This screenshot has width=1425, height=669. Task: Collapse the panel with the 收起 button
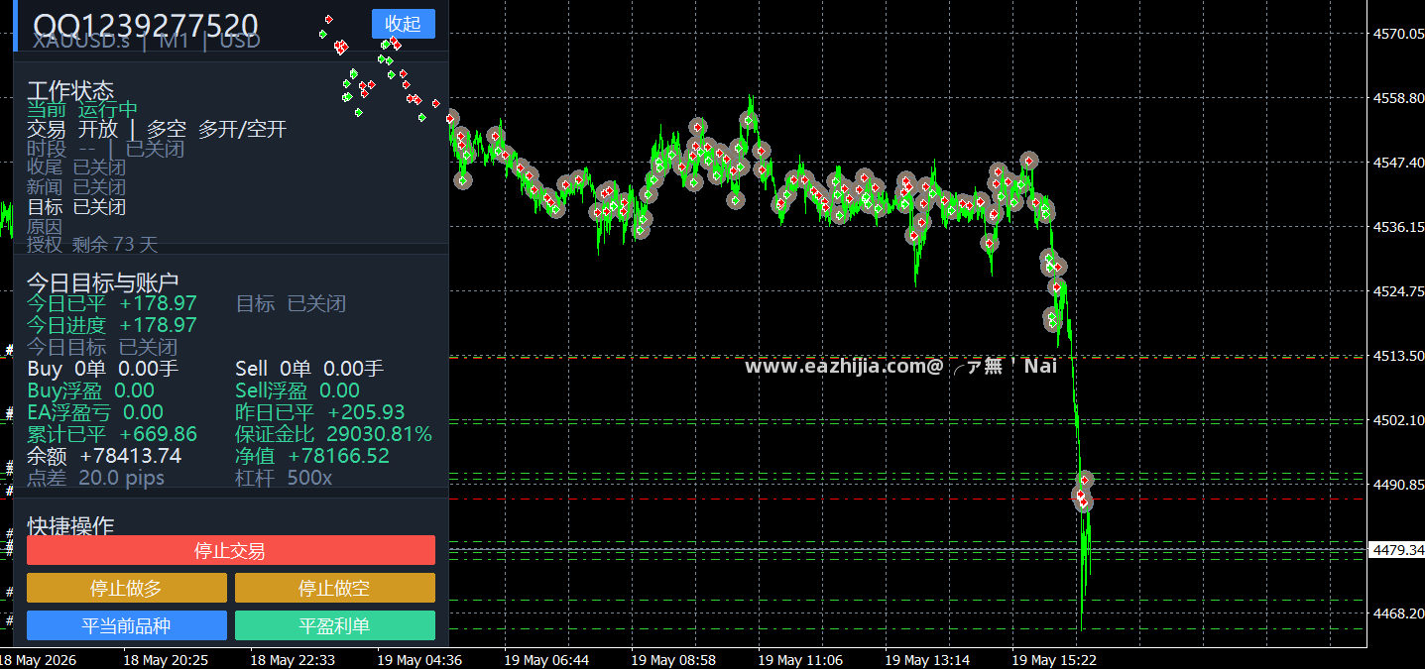[403, 24]
